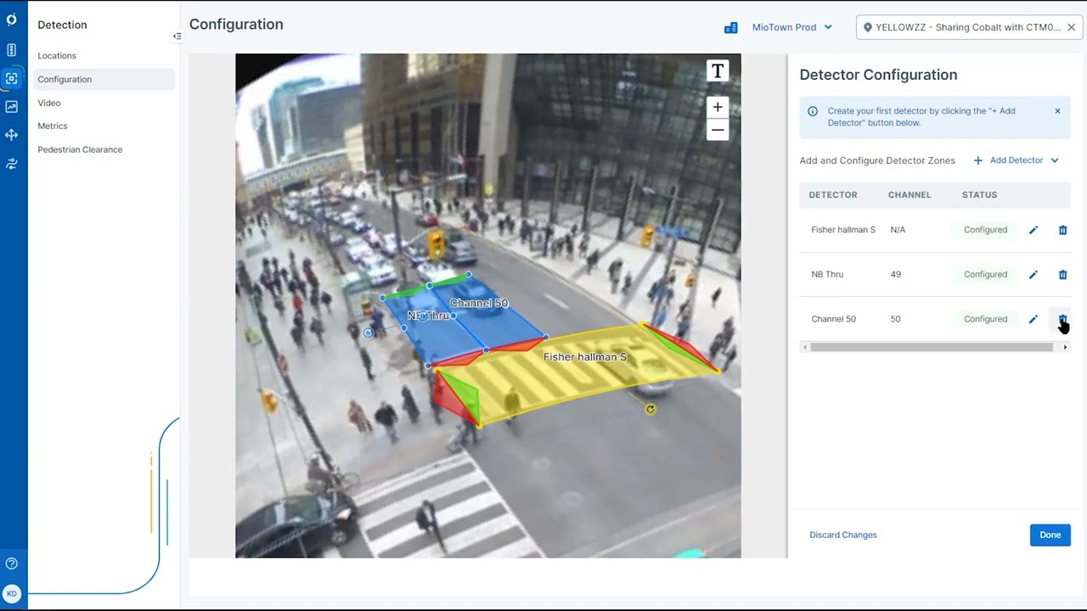Select the Channel 50 zone label on image
1087x611 pixels.
(x=479, y=303)
